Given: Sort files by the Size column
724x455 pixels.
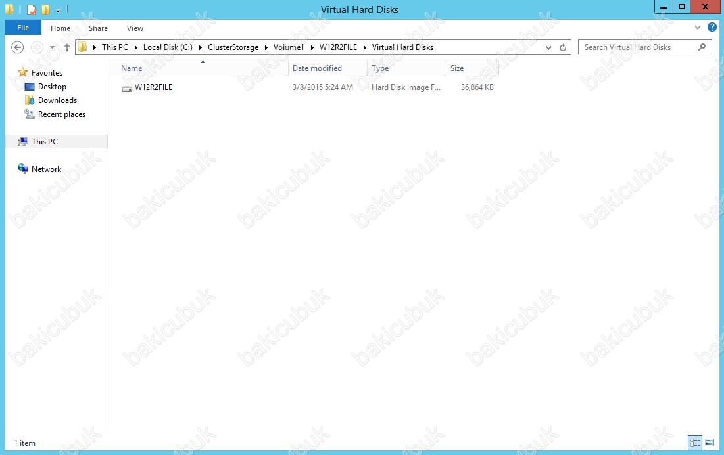Looking at the screenshot, I should tap(472, 68).
